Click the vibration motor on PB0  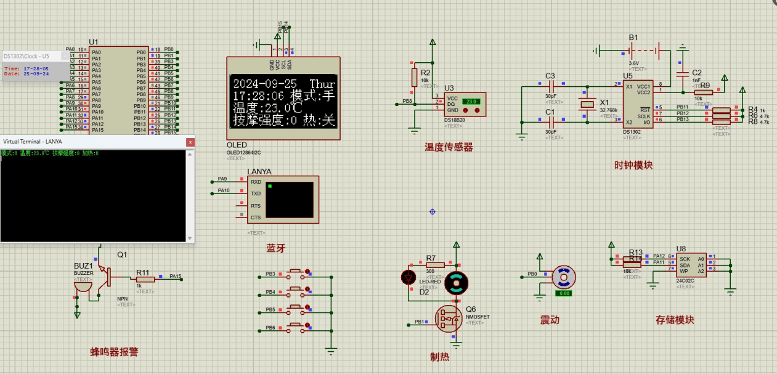pyautogui.click(x=563, y=277)
